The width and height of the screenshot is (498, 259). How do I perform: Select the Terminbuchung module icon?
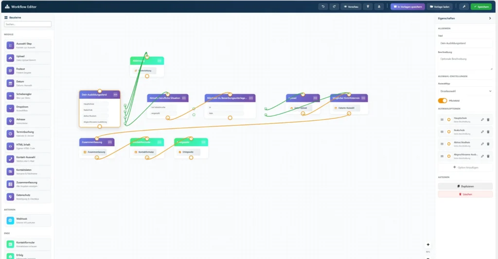tap(11, 133)
